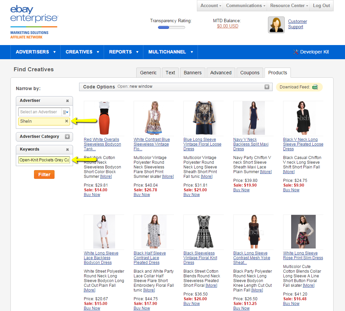This screenshot has width=345, height=311.
Task: Expand Code Options with plus icon
Action: [x=267, y=87]
